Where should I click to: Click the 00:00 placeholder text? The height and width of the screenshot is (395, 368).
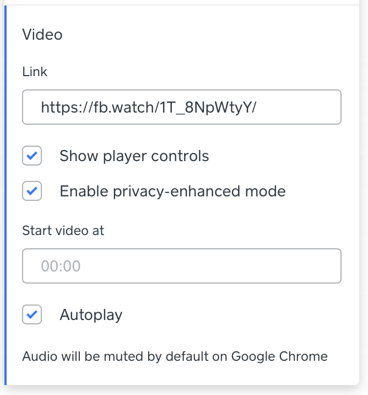click(61, 266)
